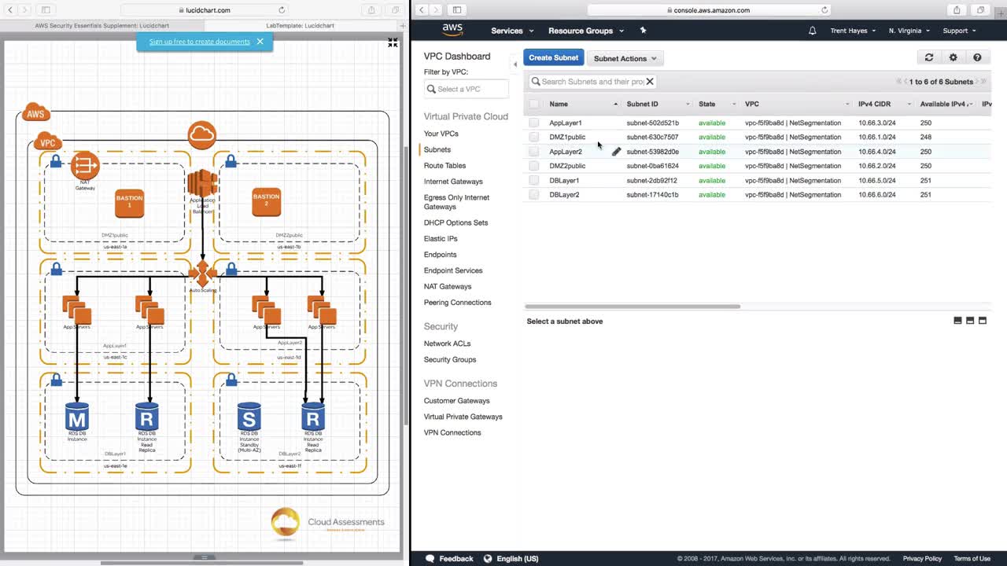Open NAT Gateways in the sidebar
The width and height of the screenshot is (1007, 566).
click(448, 286)
